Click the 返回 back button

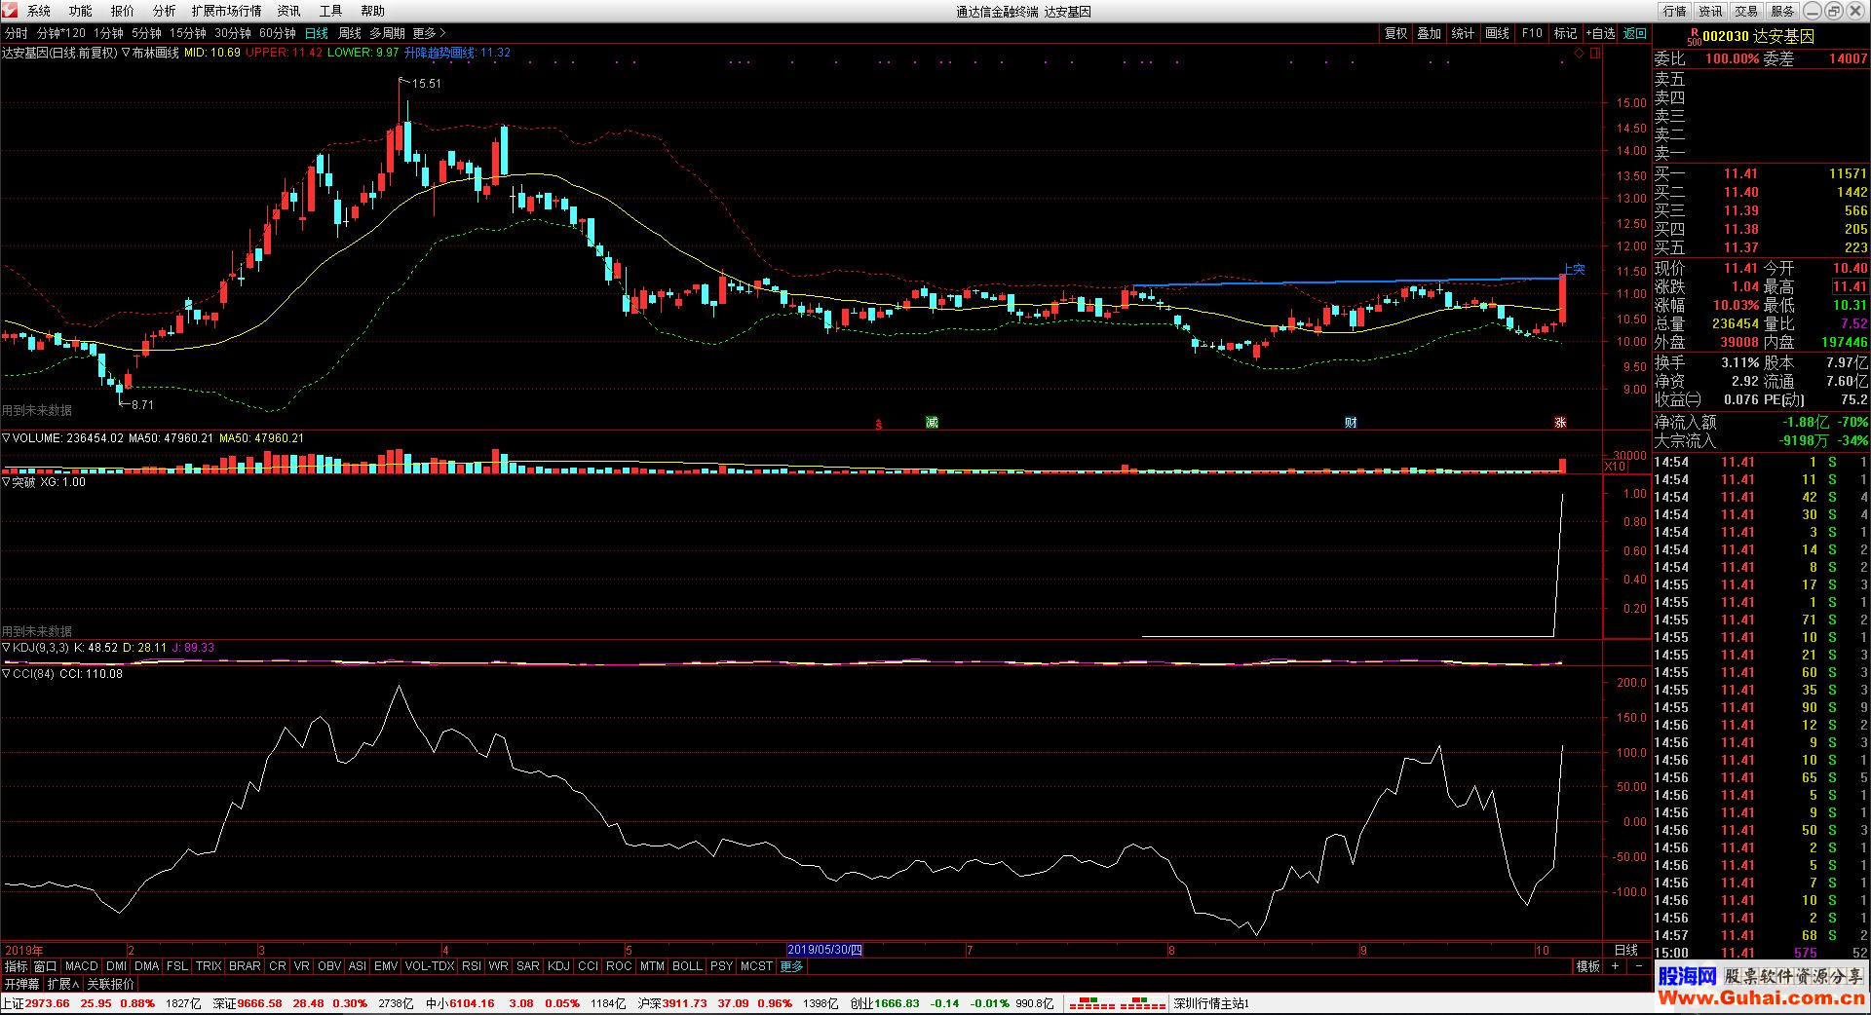pyautogui.click(x=1634, y=33)
